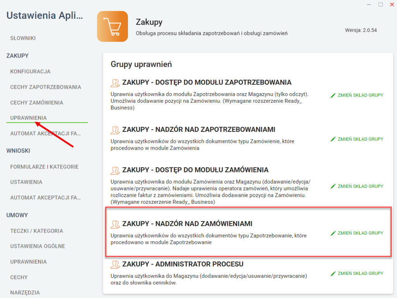397x298 pixels.
Task: Click pencil icon for Dostęp do modułu Zapotrzebowania group
Action: tap(333, 95)
